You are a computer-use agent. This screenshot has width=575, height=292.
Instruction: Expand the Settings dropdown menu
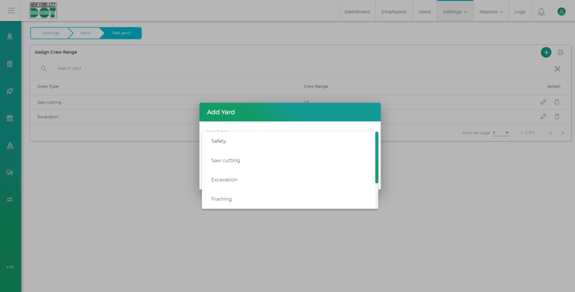tap(455, 12)
